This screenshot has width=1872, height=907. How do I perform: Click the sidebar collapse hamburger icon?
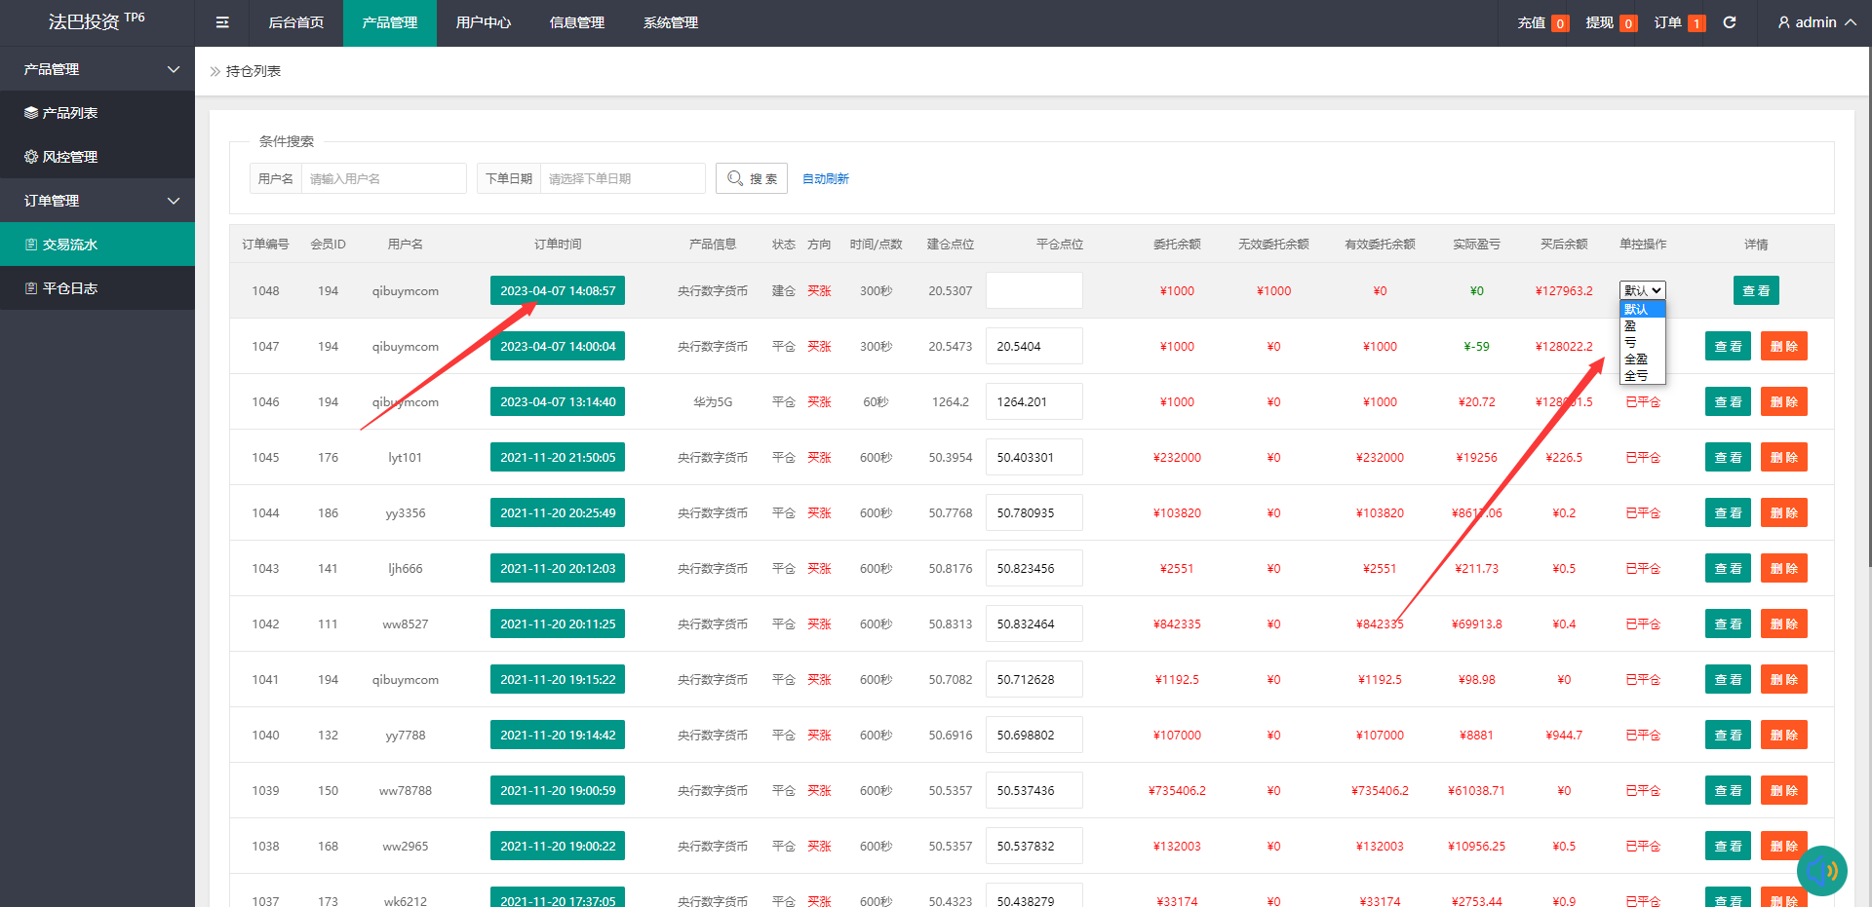click(222, 22)
